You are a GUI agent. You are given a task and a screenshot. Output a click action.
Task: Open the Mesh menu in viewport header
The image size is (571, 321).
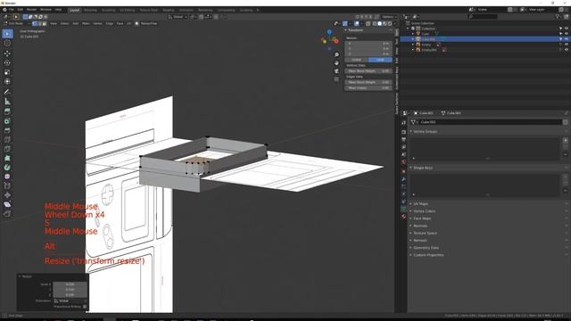(x=86, y=24)
